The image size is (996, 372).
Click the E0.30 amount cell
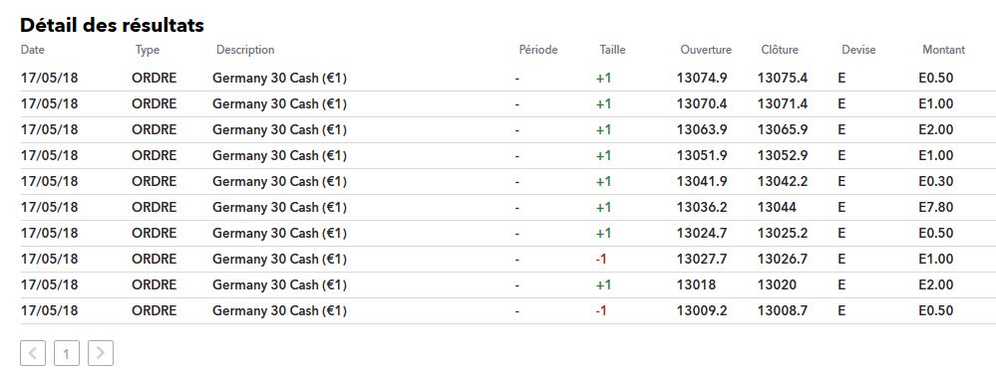[935, 181]
